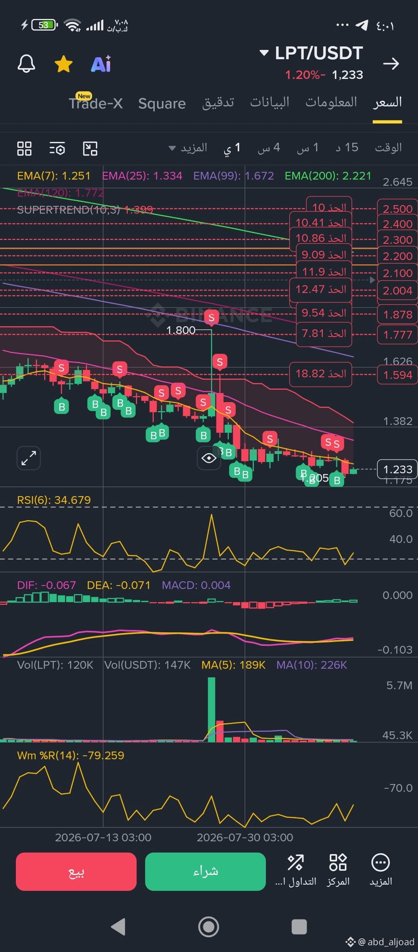Tap the Vol(LPT) 120K label

click(55, 665)
